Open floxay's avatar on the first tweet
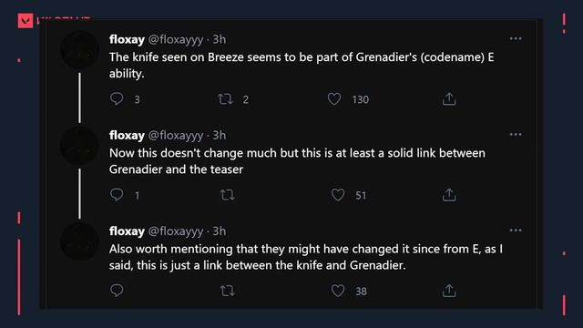 (x=79, y=50)
